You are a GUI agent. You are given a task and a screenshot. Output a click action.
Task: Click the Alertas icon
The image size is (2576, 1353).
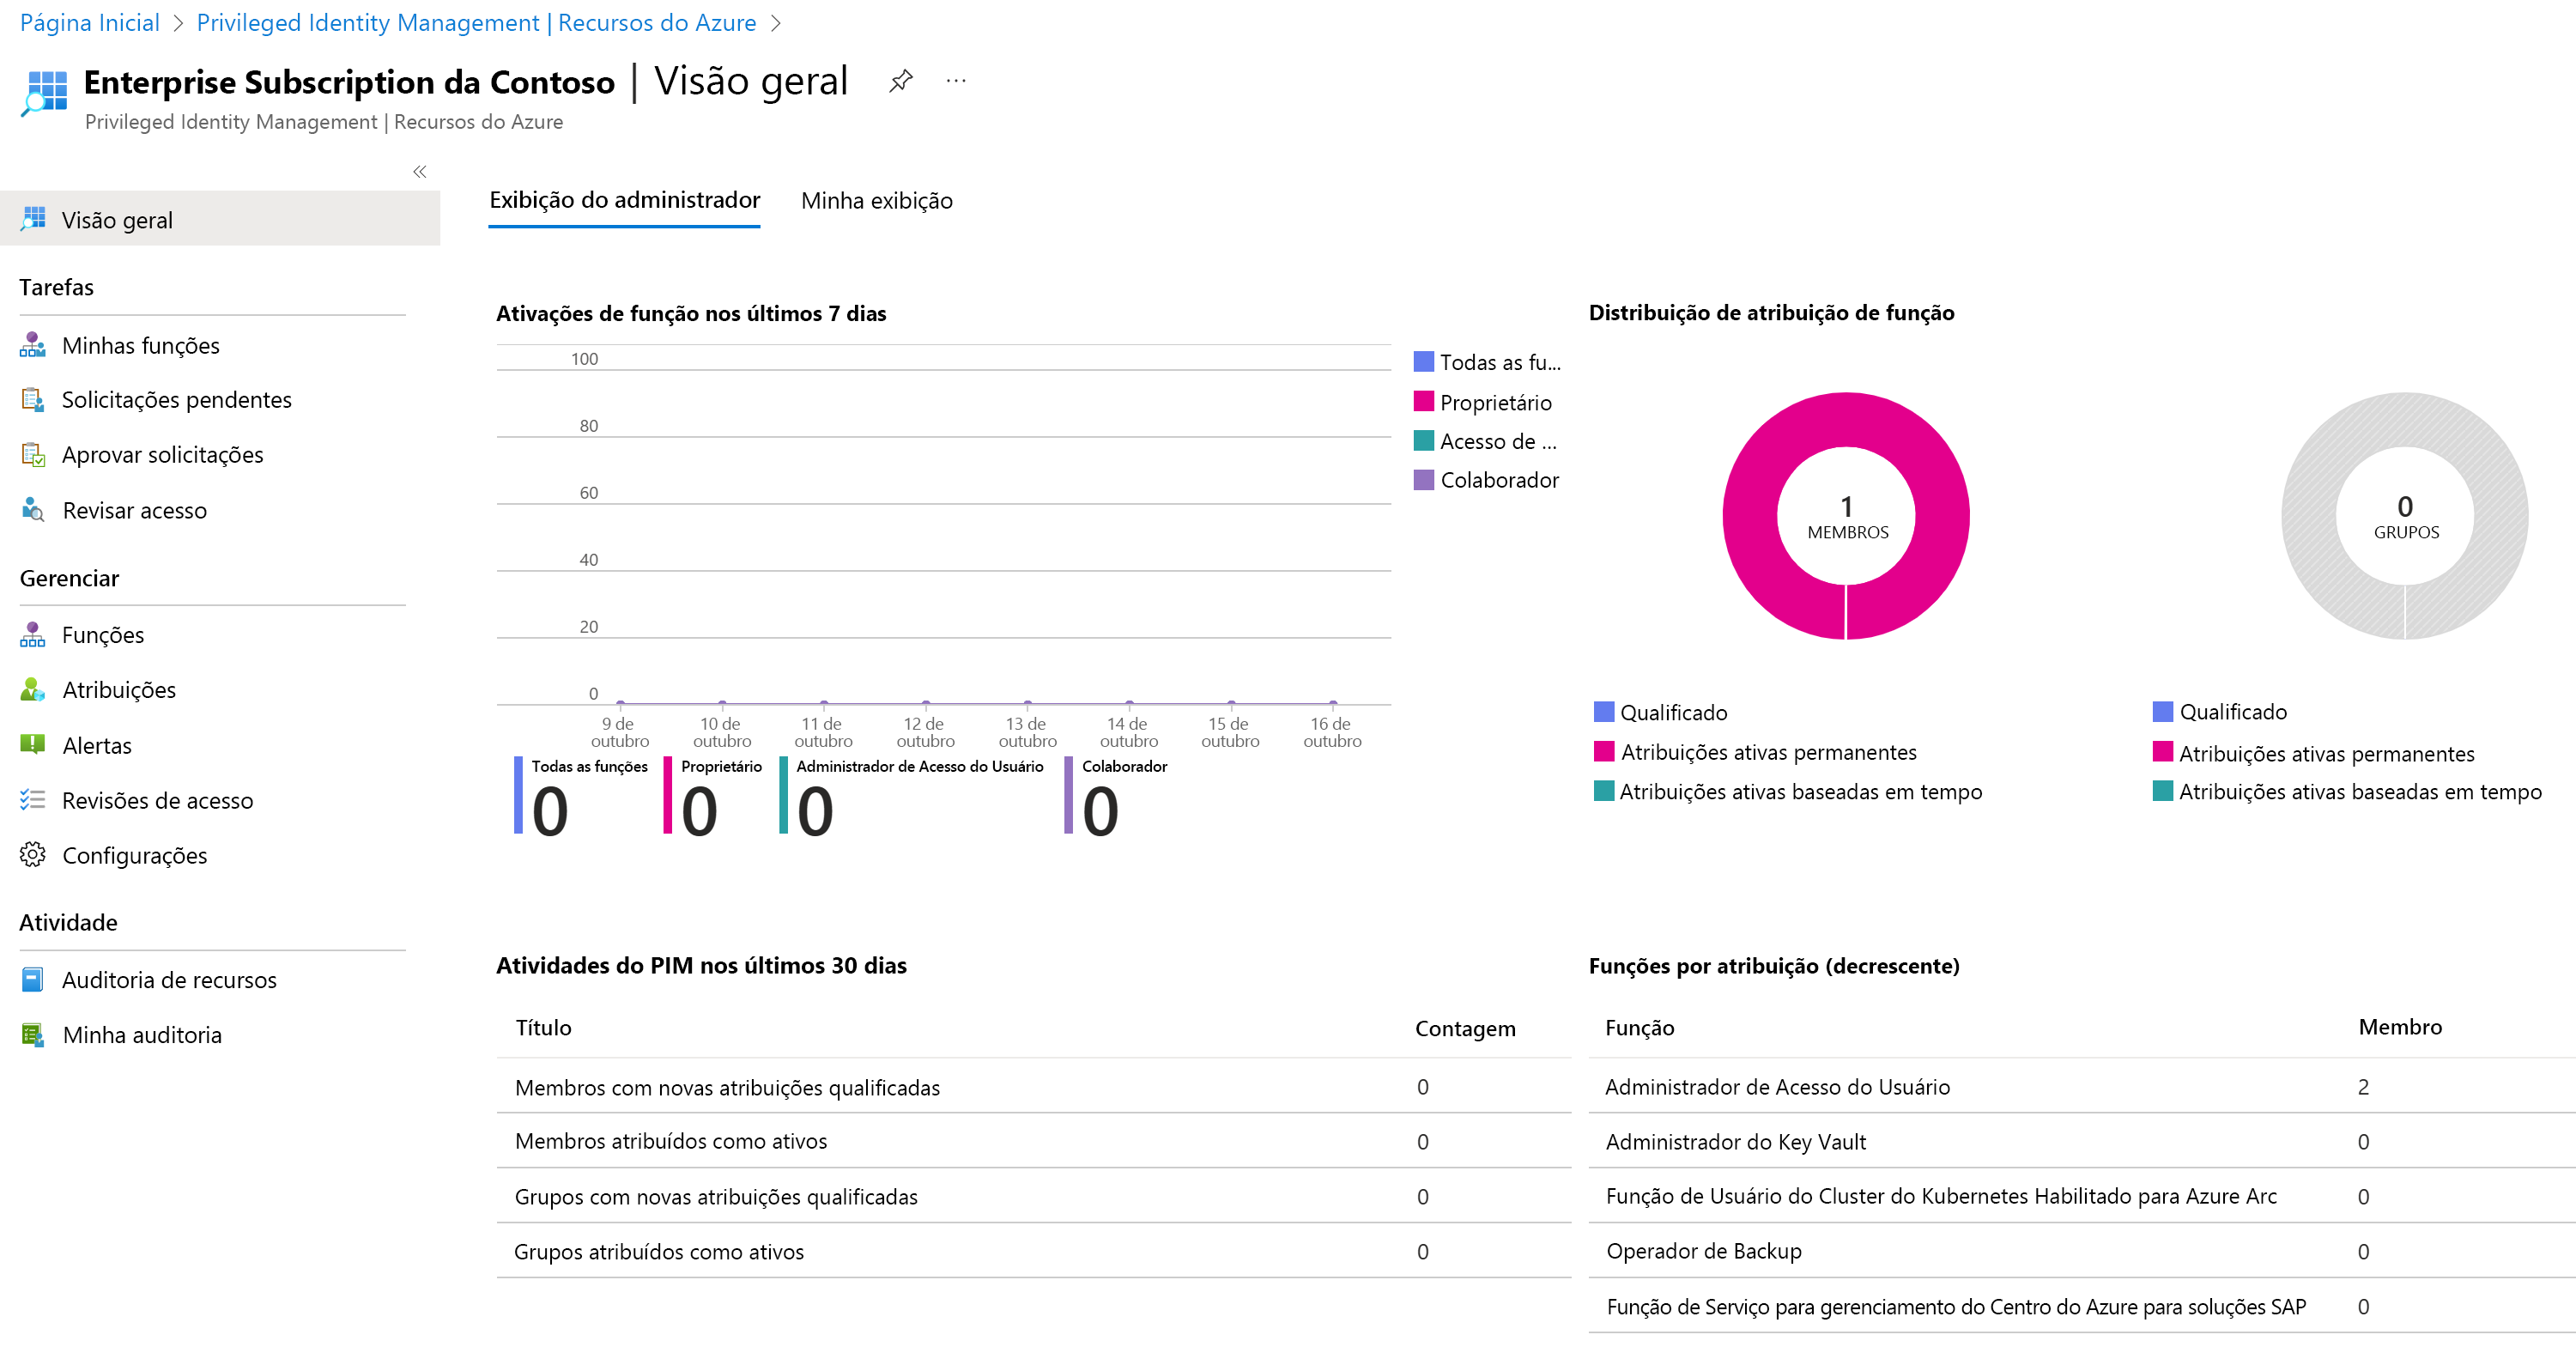coord(33,745)
